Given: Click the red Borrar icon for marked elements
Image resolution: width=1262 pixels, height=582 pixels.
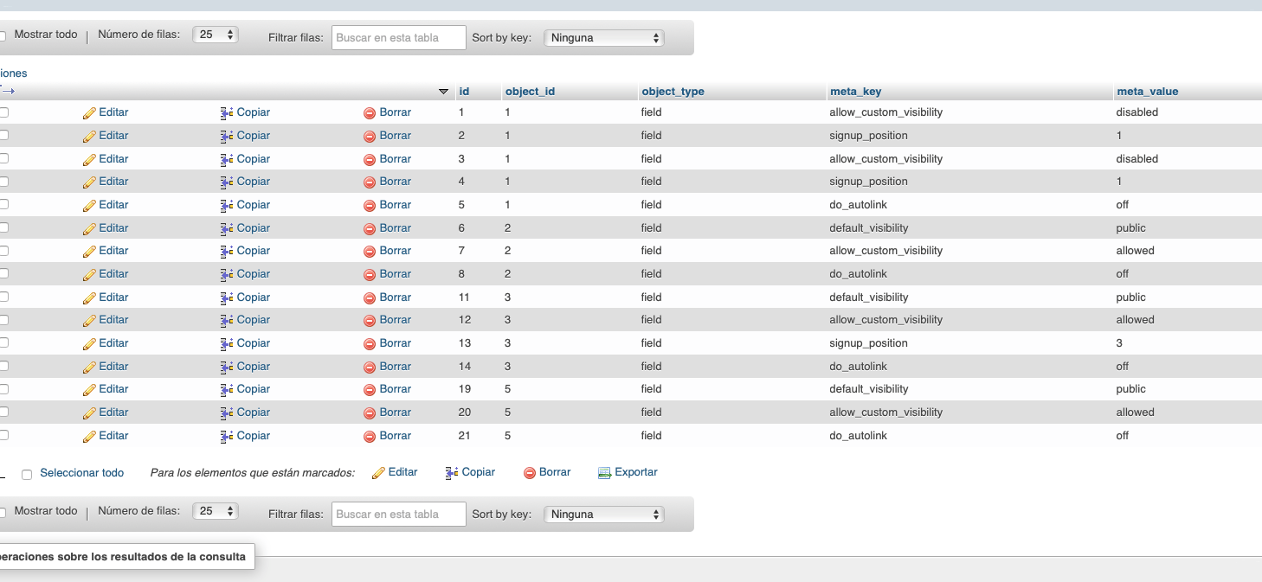Looking at the screenshot, I should [530, 473].
